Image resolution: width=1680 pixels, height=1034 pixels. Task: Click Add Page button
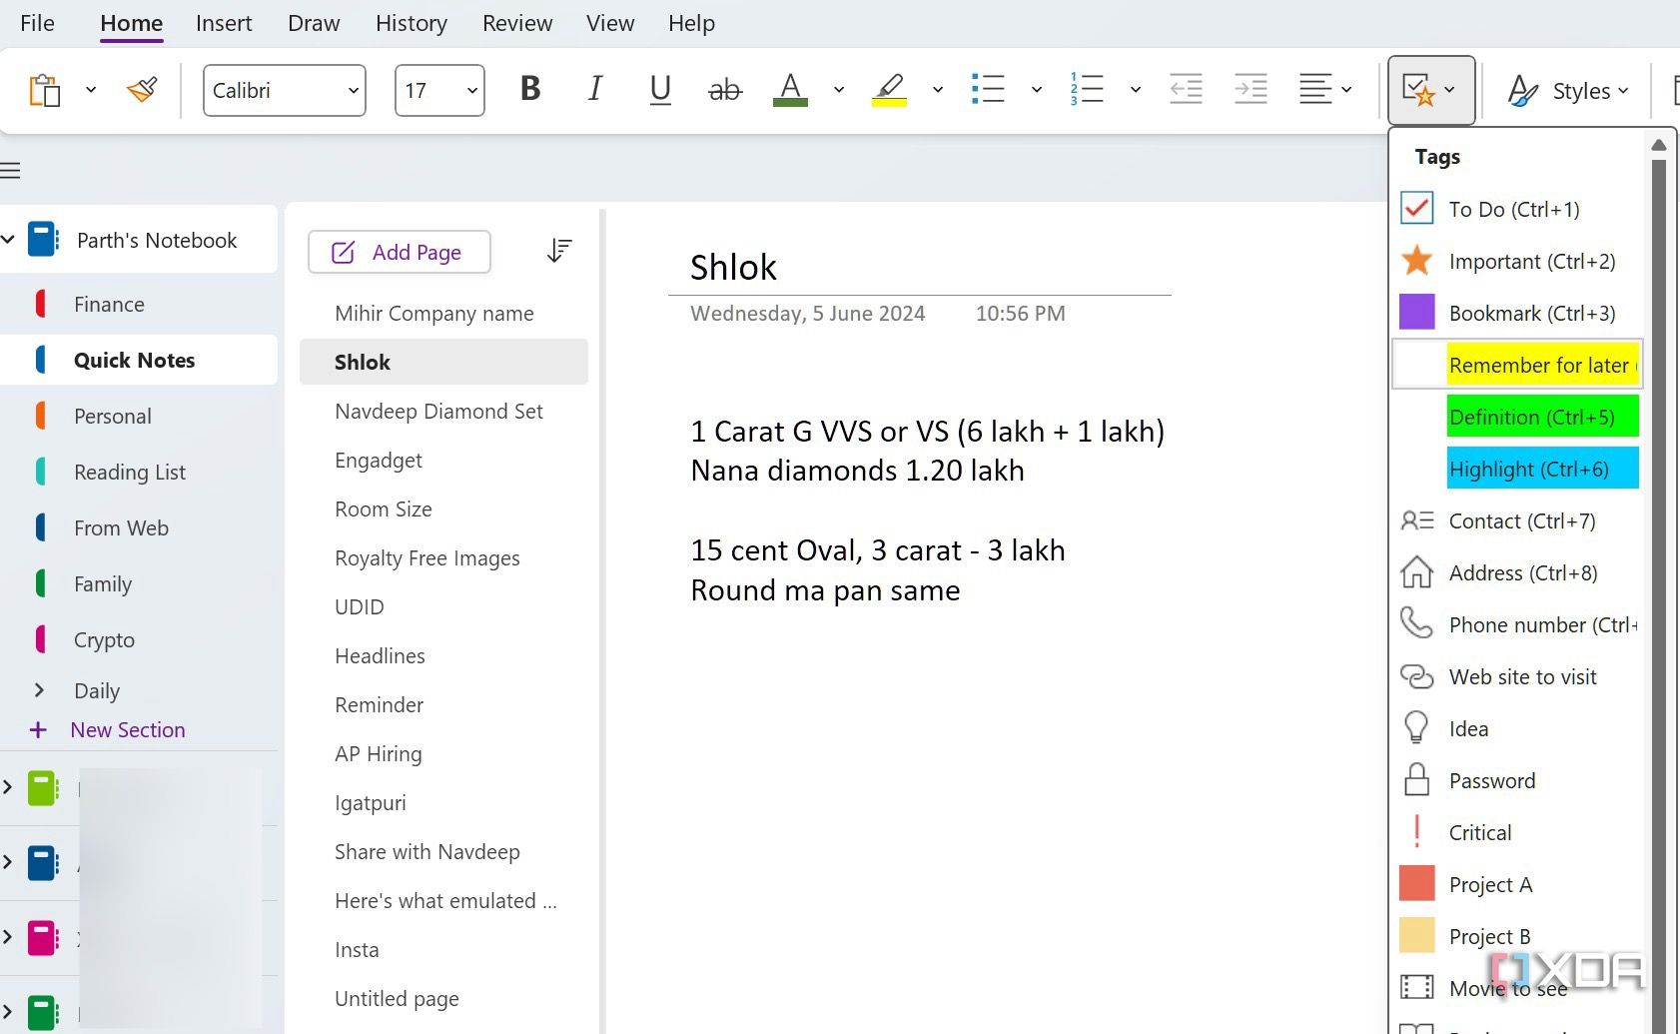pos(400,252)
